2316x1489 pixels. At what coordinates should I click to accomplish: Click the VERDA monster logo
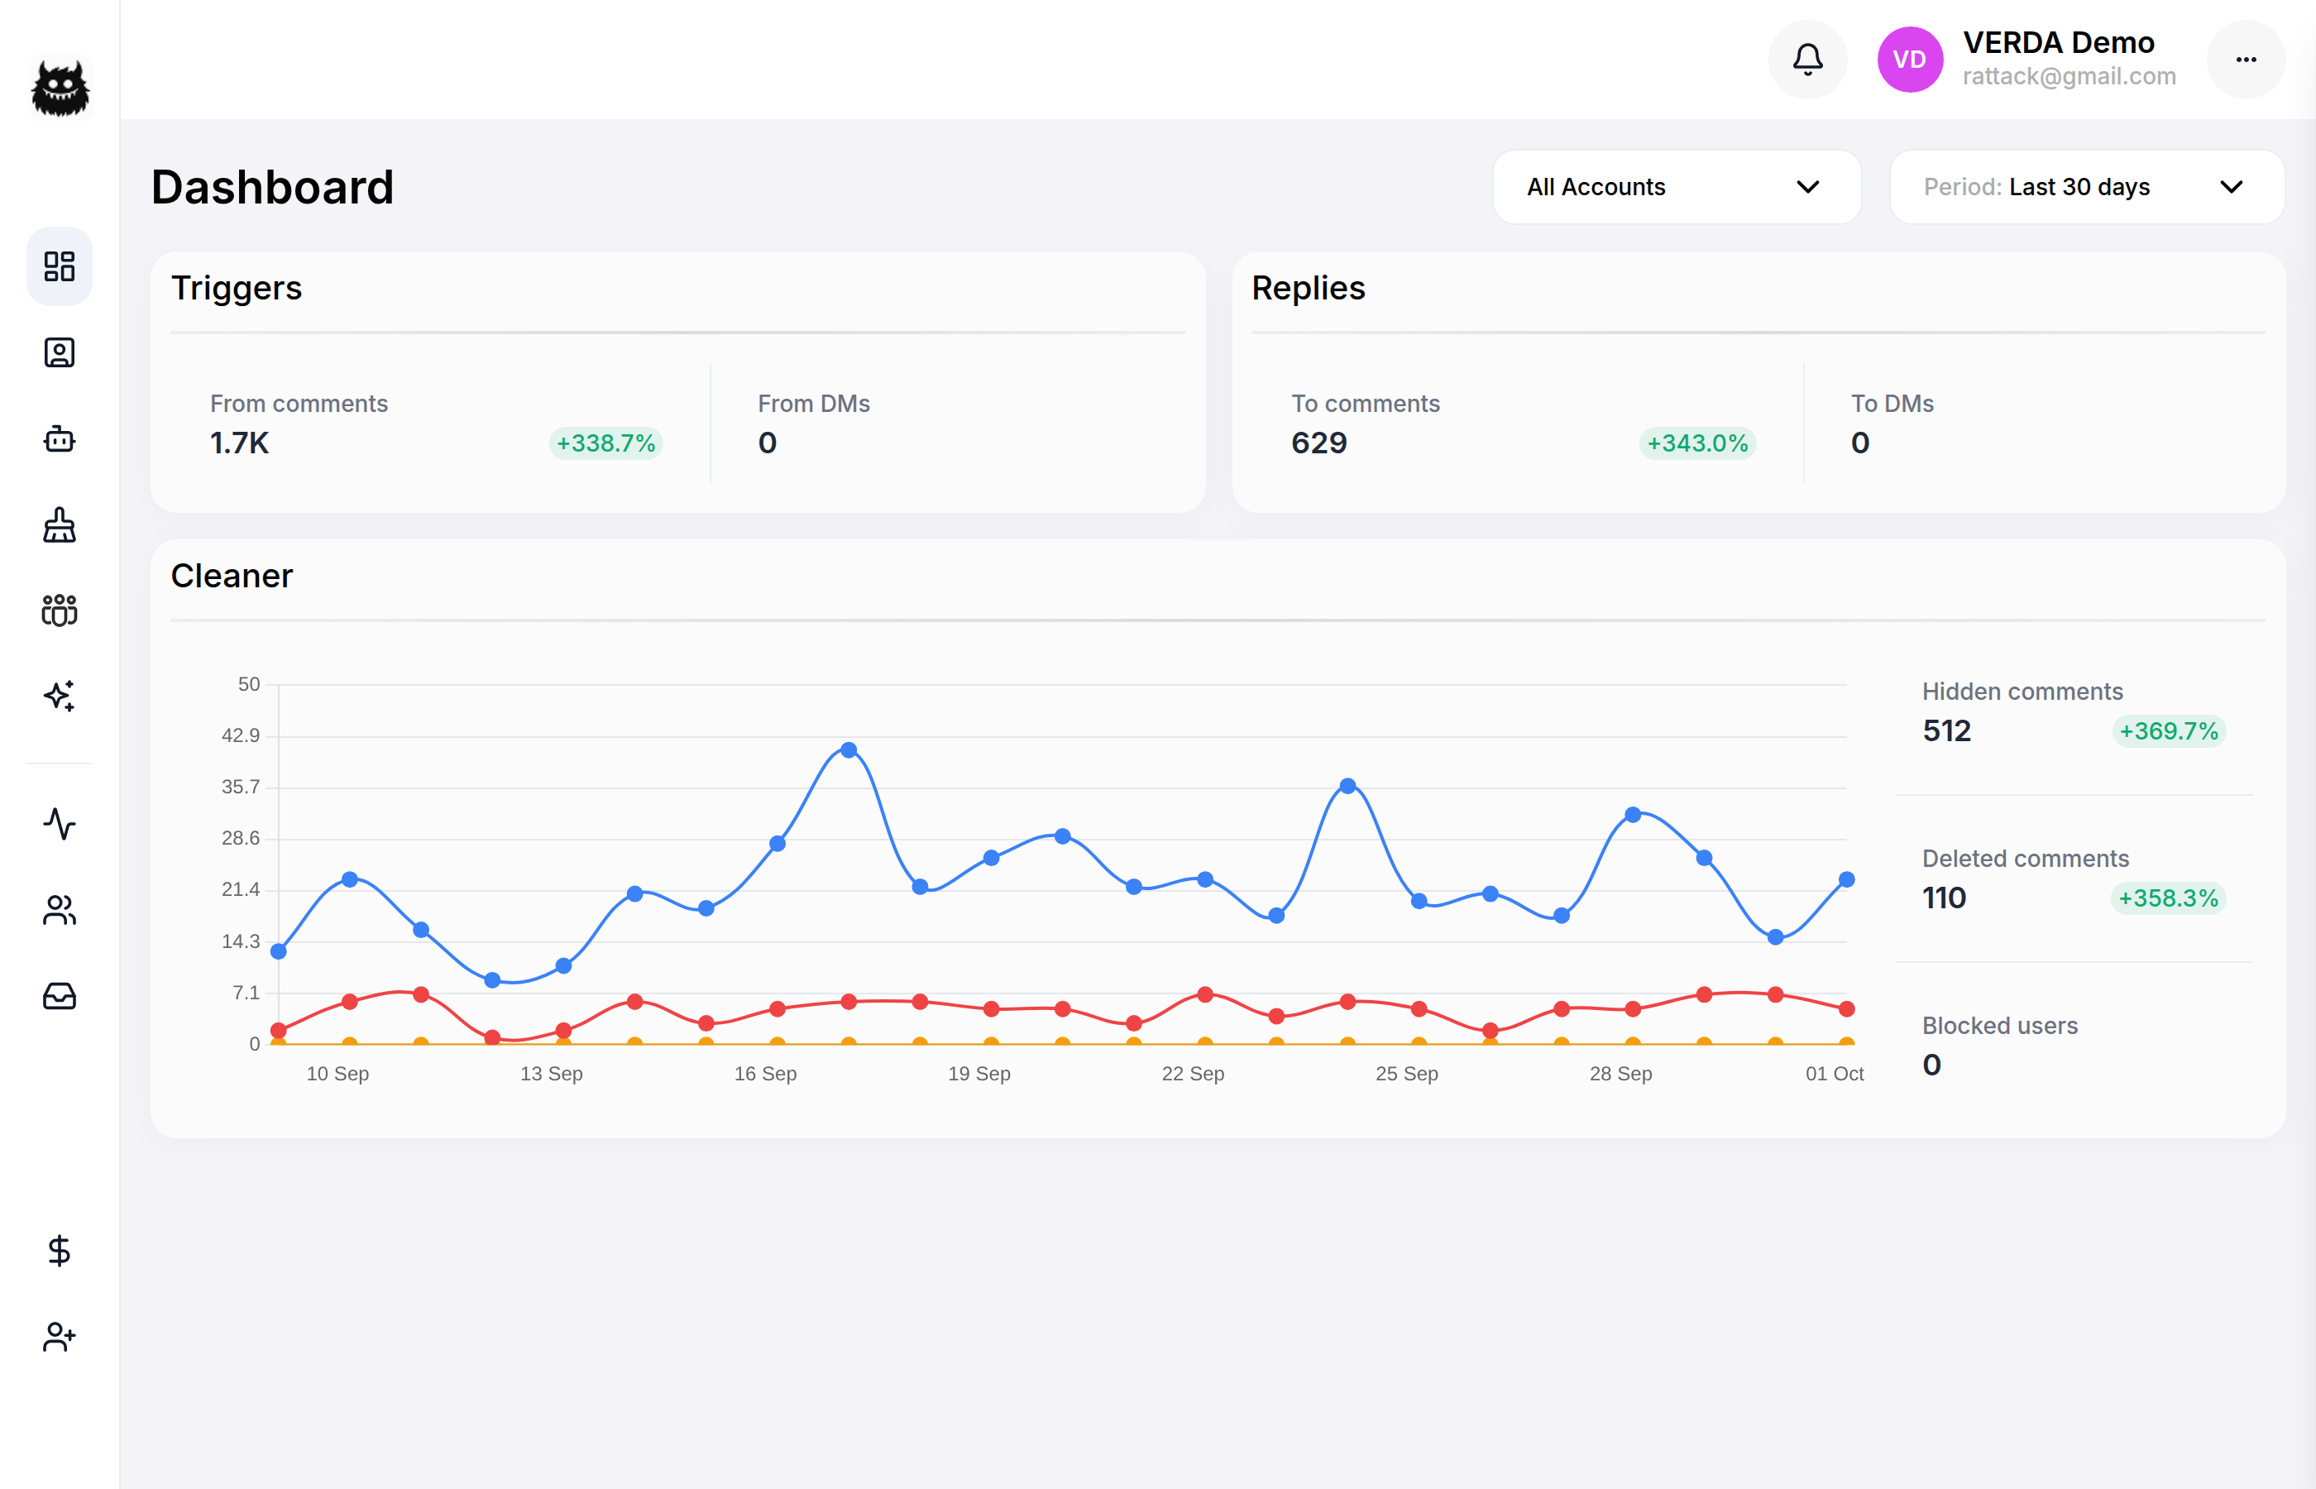coord(60,89)
